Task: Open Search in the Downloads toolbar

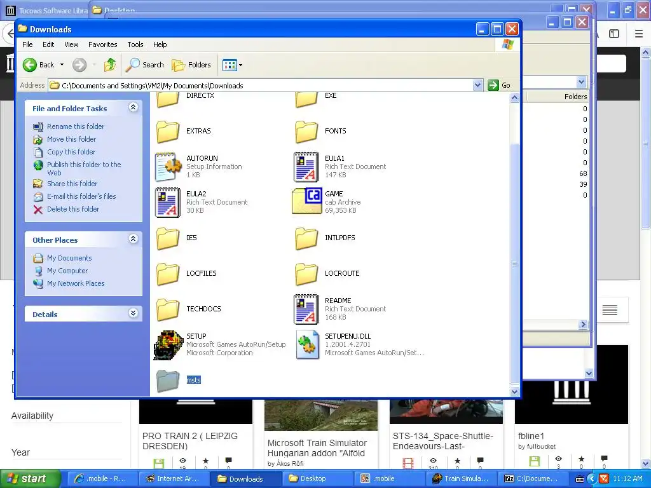Action: coord(145,65)
